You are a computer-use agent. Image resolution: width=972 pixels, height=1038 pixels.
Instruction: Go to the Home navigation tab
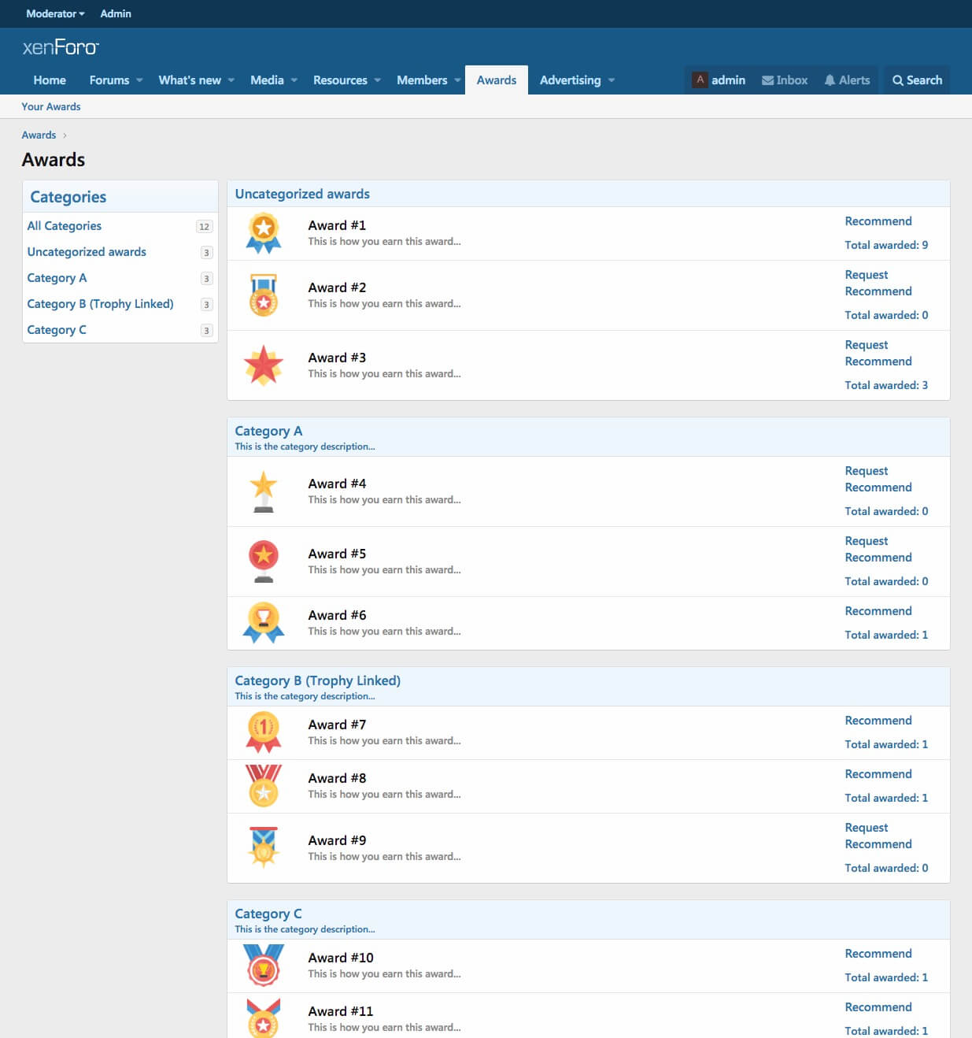(50, 80)
